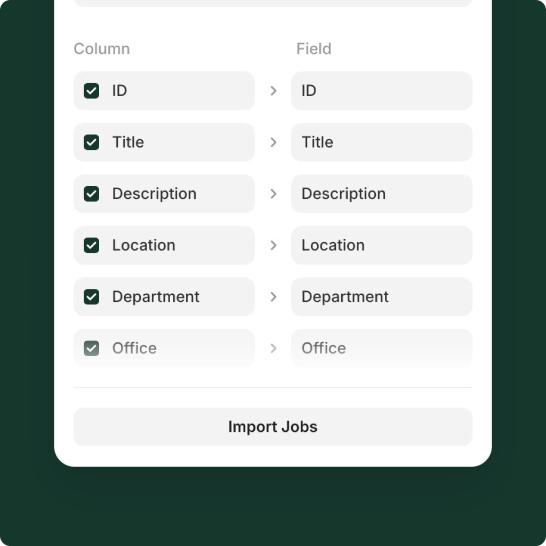Disable the Department column checkbox

pyautogui.click(x=91, y=297)
